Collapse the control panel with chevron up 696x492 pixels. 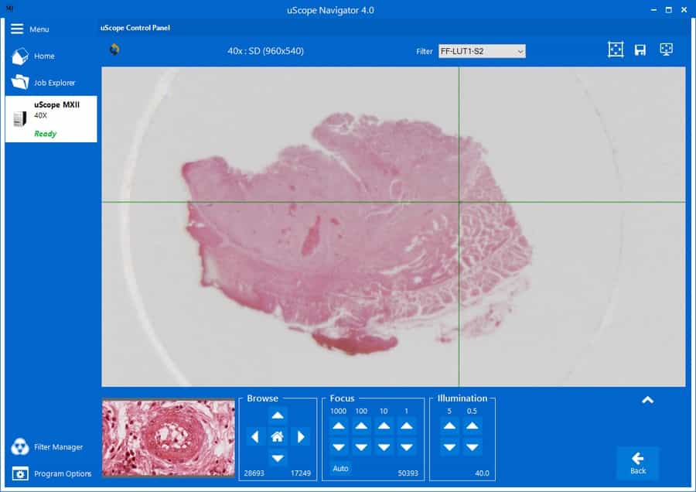(647, 400)
